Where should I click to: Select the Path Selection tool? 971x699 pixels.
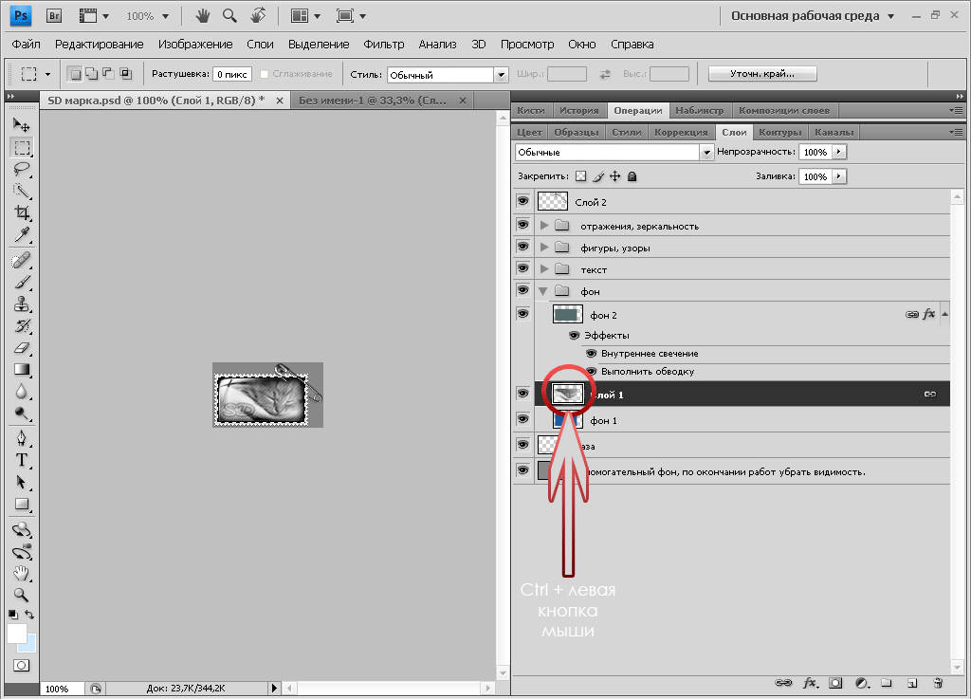[22, 482]
